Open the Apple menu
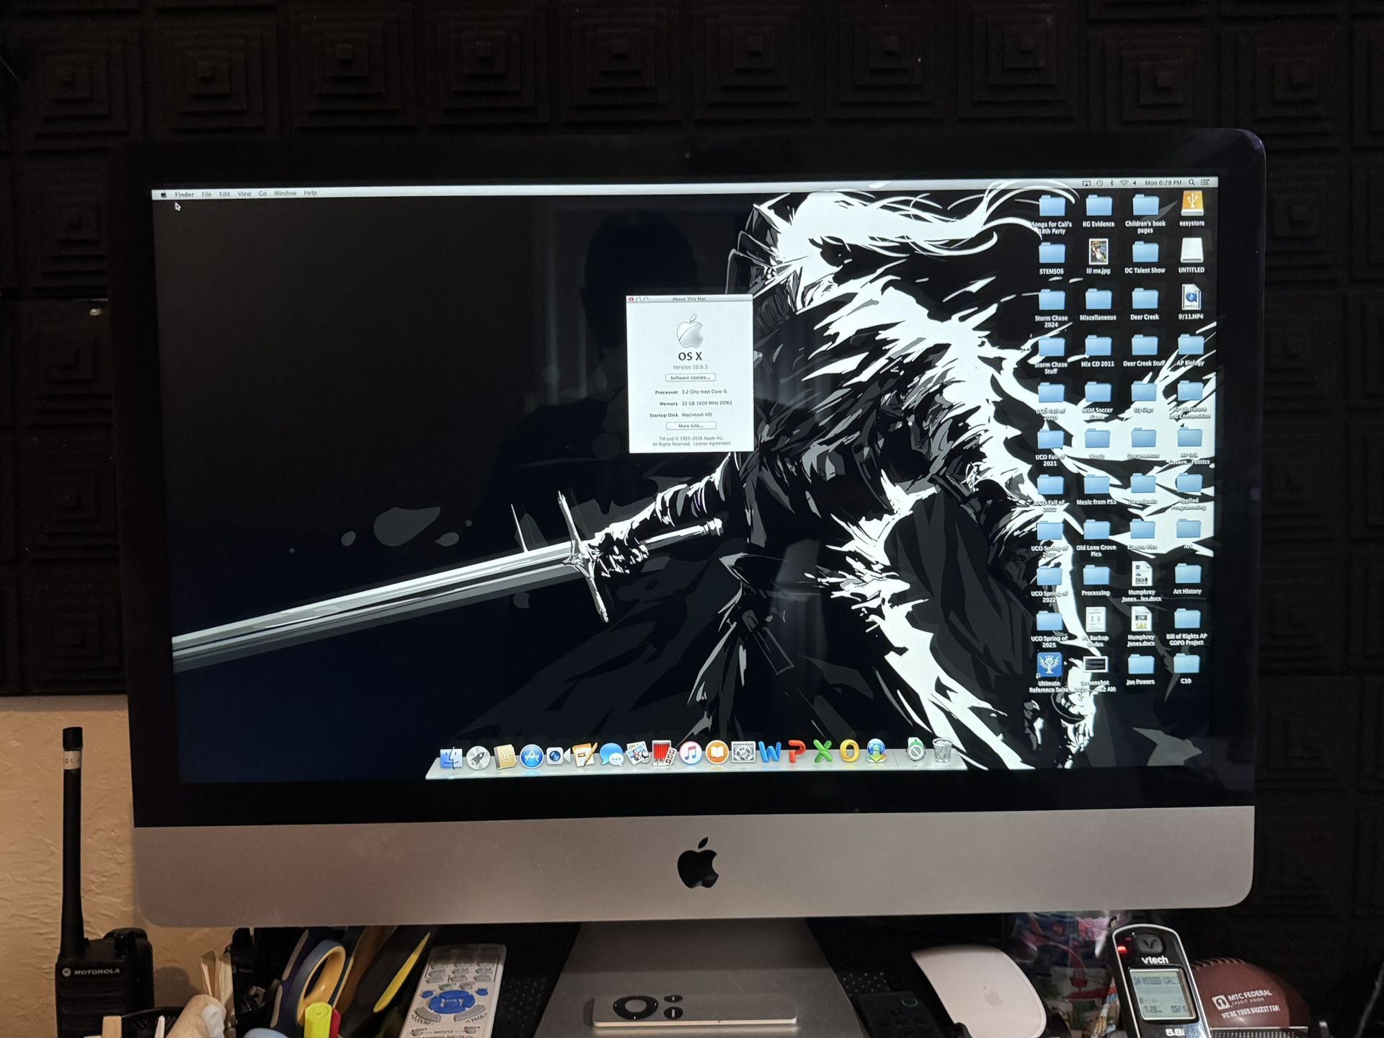Screen dimensions: 1384x1038 click(x=164, y=195)
